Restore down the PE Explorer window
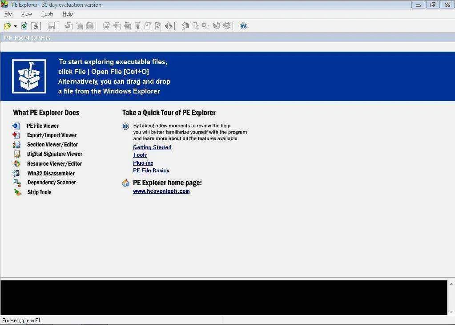The width and height of the screenshot is (455, 325). click(433, 4)
